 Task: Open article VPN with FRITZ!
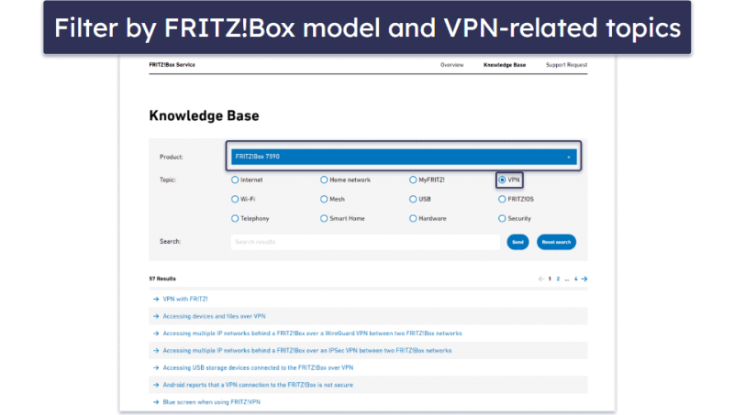click(x=185, y=299)
